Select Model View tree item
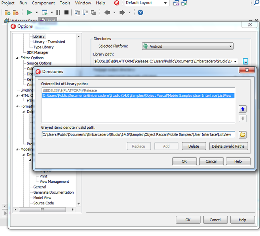The width and height of the screenshot is (260, 236). [x=42, y=198]
